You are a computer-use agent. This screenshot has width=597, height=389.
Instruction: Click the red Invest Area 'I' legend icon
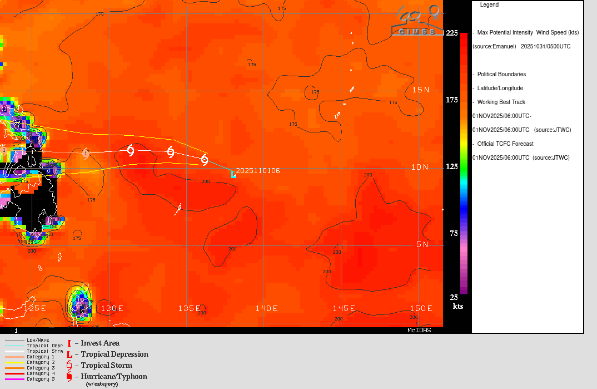click(x=69, y=343)
